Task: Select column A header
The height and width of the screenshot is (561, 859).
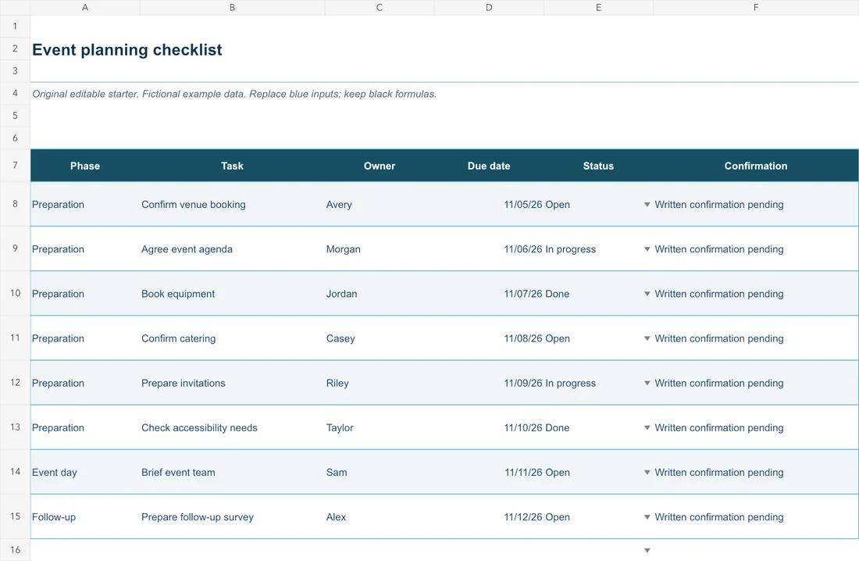Action: tap(85, 7)
